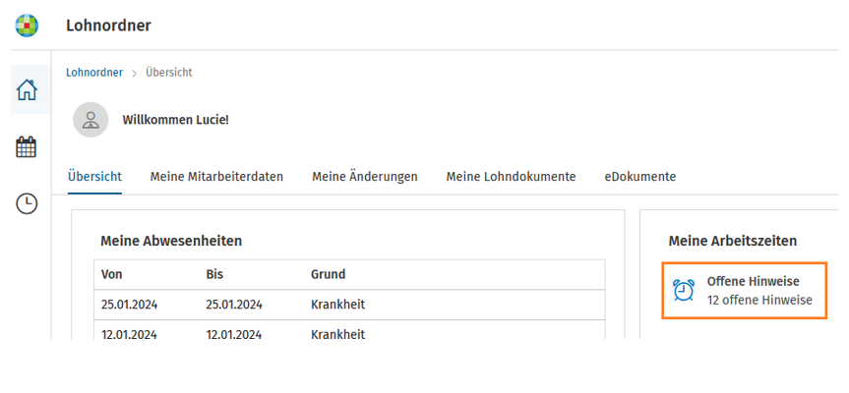This screenshot has height=393, width=849.
Task: Select the 12.01.2024 Krankheit absence row
Action: tap(350, 330)
